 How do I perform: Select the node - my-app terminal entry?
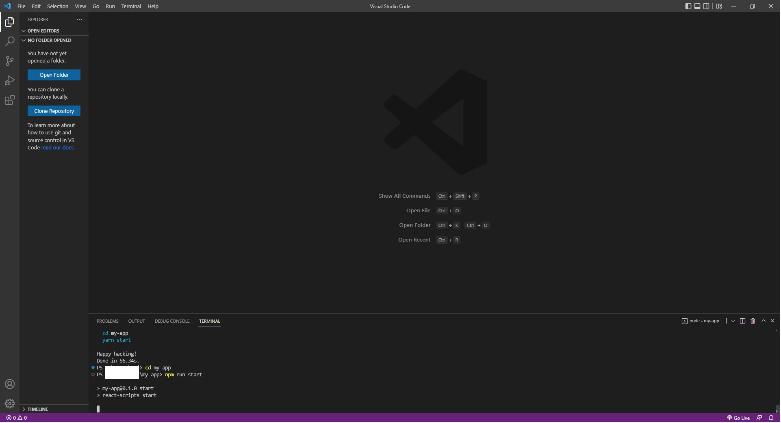coord(701,321)
